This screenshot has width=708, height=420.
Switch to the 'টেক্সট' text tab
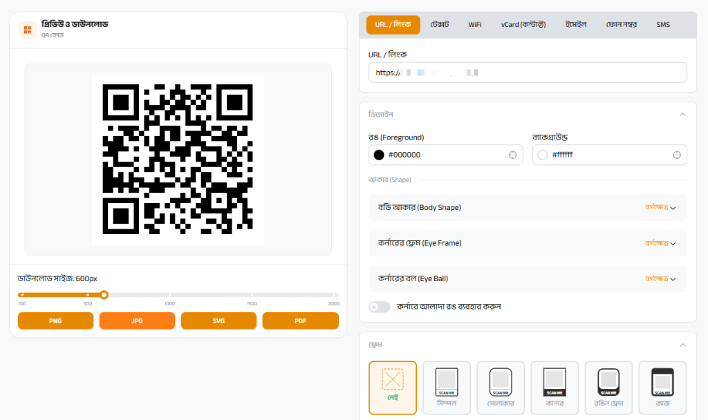click(440, 25)
